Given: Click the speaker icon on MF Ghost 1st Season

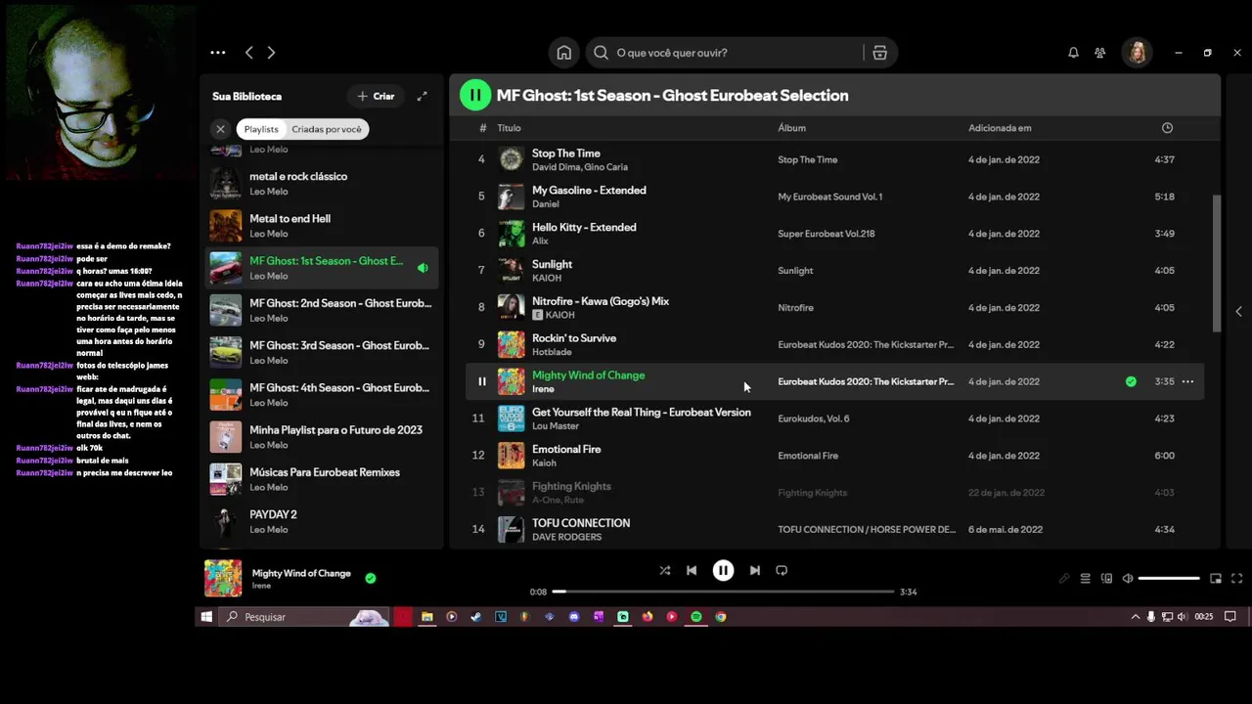Looking at the screenshot, I should pyautogui.click(x=423, y=268).
